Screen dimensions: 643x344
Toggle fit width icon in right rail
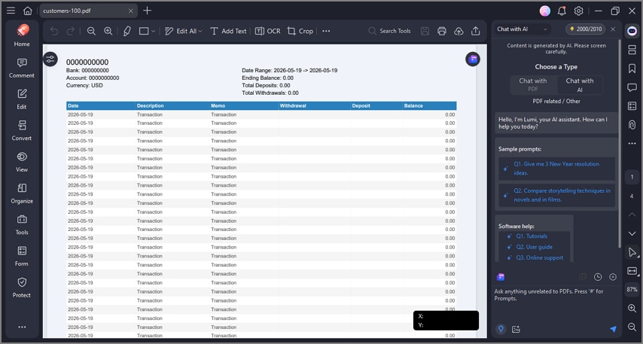click(x=632, y=270)
